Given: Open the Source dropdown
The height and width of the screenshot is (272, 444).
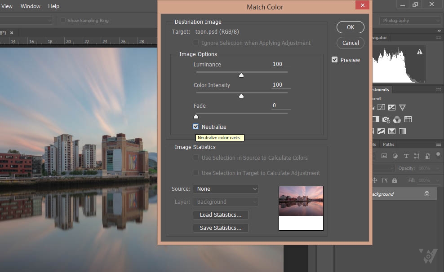Looking at the screenshot, I should [x=226, y=189].
